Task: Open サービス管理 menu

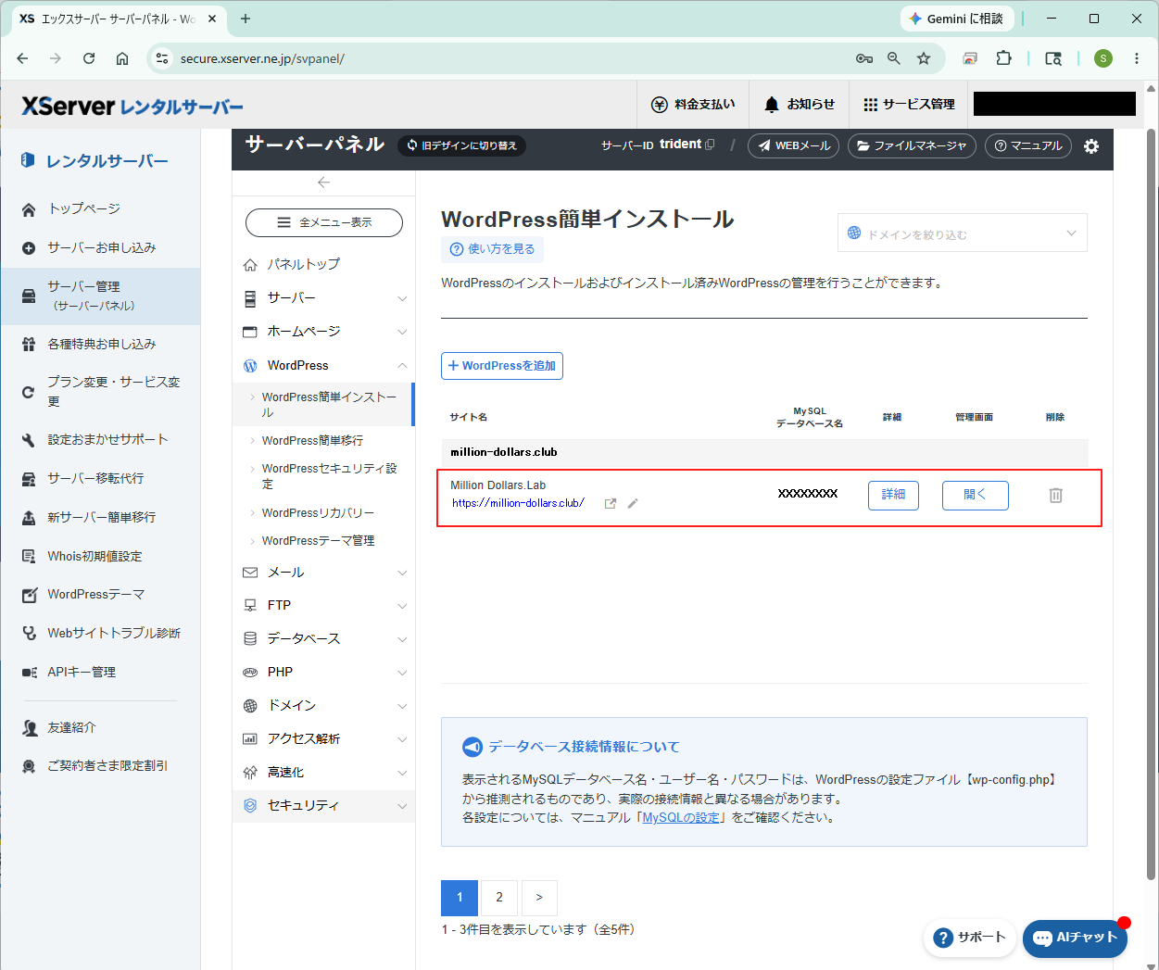Action: (909, 104)
